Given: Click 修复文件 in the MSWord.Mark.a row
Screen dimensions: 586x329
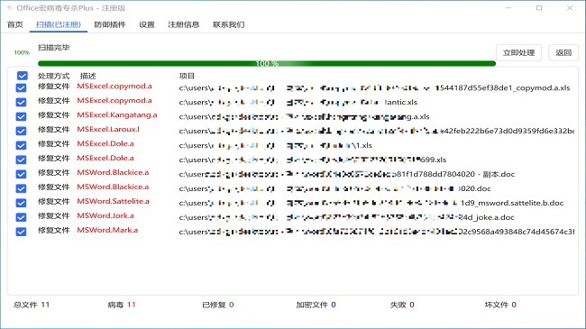Looking at the screenshot, I should [x=54, y=230].
